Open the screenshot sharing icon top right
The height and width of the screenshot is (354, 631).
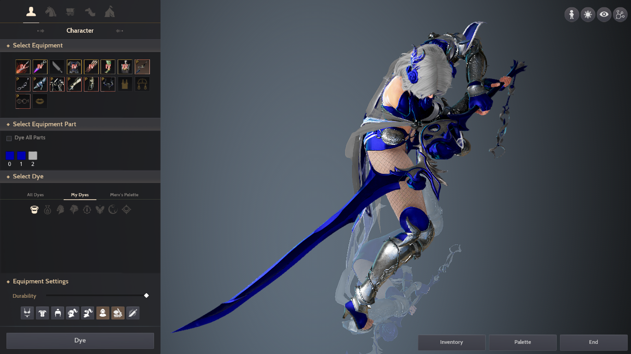click(620, 14)
